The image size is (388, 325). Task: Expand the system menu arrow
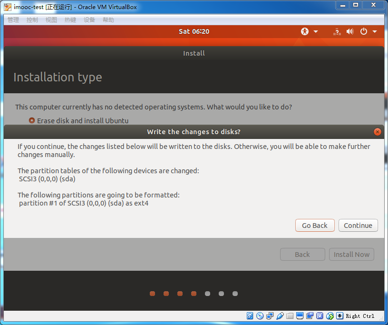click(x=375, y=32)
